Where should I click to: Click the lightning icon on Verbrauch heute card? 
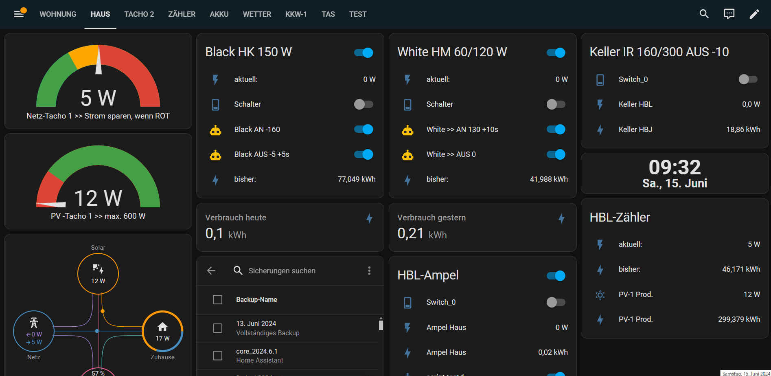[369, 218]
